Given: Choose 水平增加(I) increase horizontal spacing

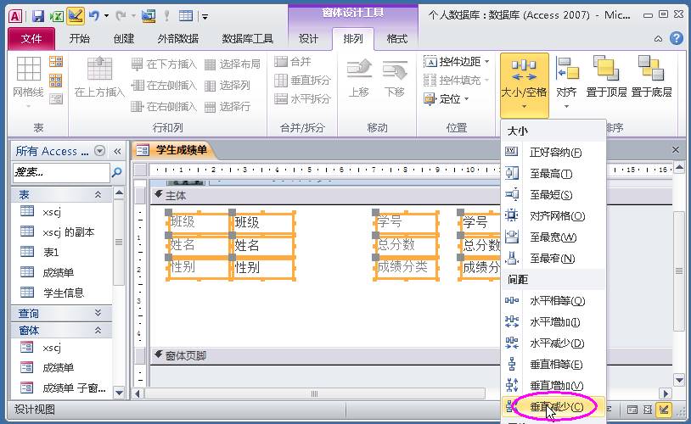Looking at the screenshot, I should coord(553,322).
